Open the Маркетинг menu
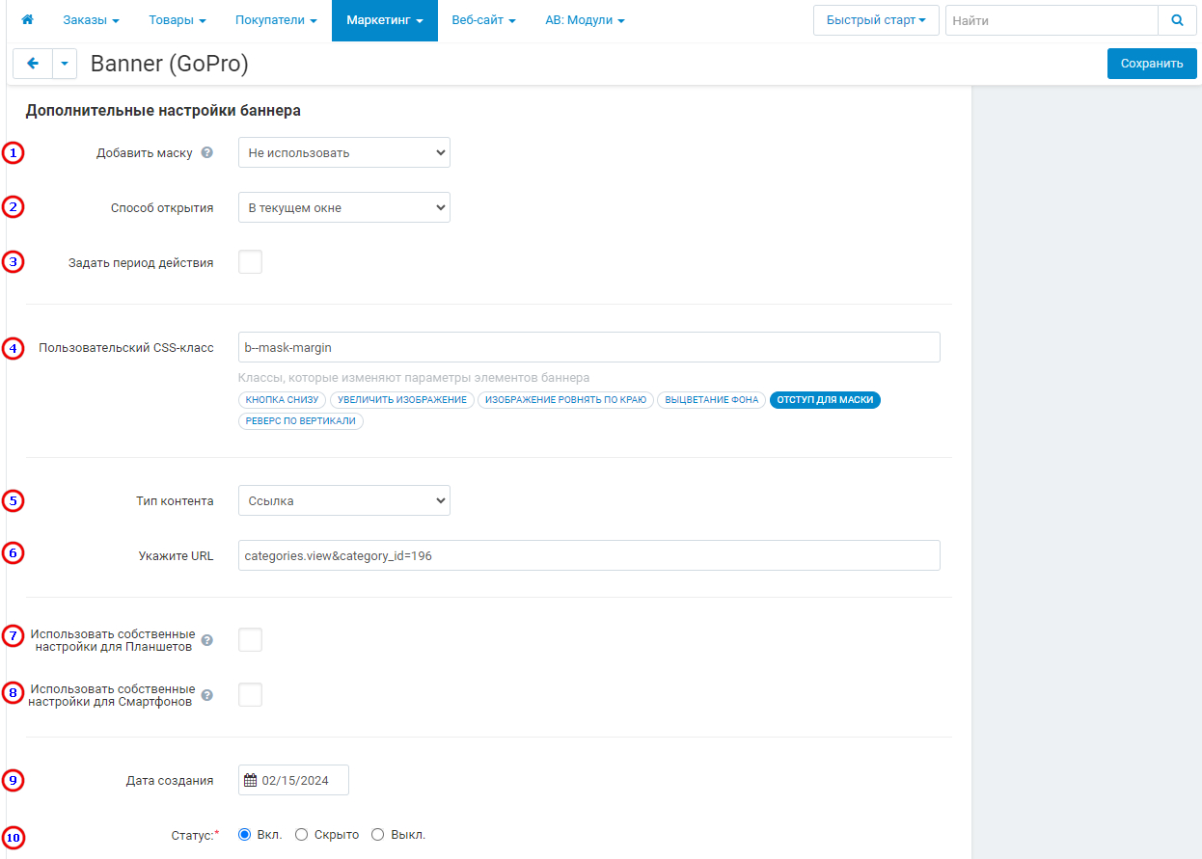 [384, 20]
